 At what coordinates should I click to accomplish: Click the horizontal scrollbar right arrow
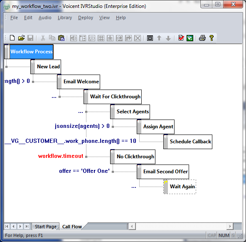pos(230,227)
